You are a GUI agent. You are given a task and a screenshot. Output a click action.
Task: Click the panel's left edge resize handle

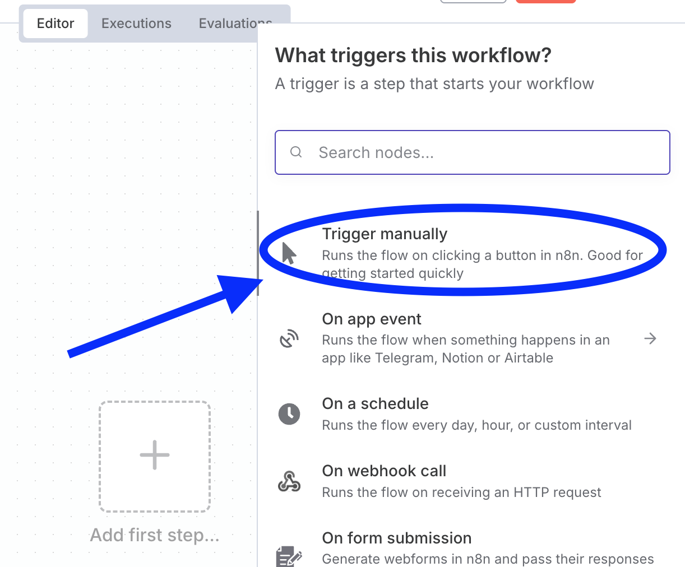point(258,253)
